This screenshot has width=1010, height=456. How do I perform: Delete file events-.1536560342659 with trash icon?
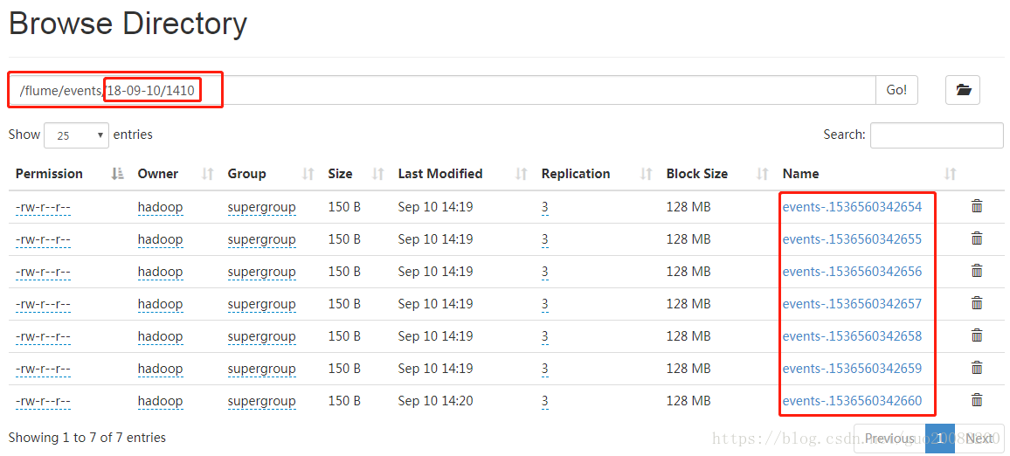977,368
